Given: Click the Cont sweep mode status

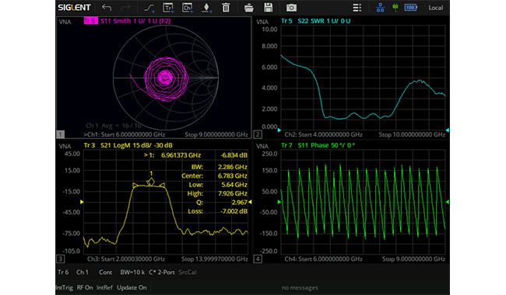Looking at the screenshot, I should tap(106, 272).
